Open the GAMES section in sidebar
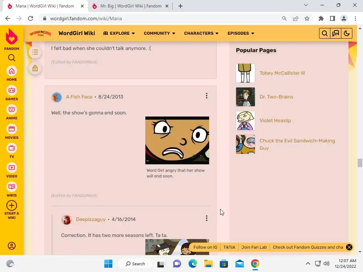Screen dimensions: 363x272 tap(12, 93)
